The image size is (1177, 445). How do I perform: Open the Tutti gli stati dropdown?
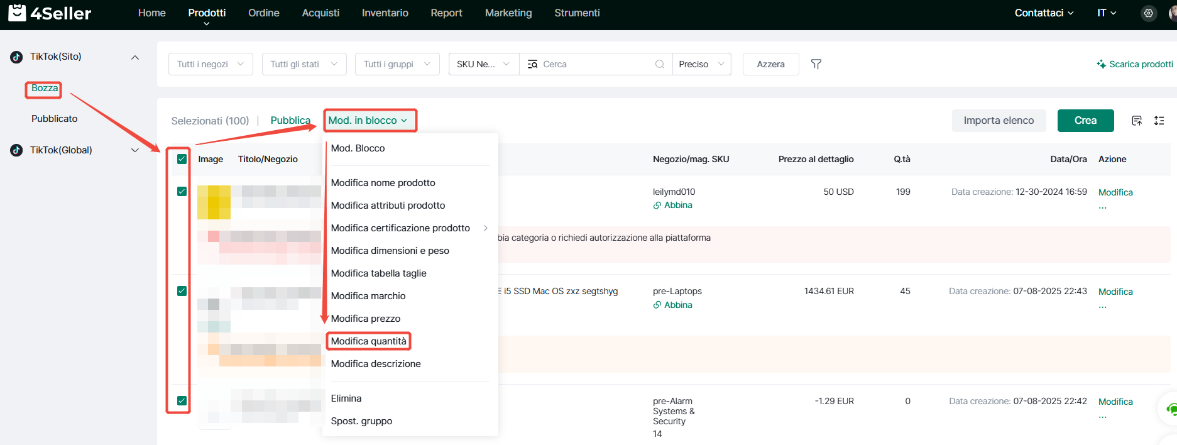(304, 64)
